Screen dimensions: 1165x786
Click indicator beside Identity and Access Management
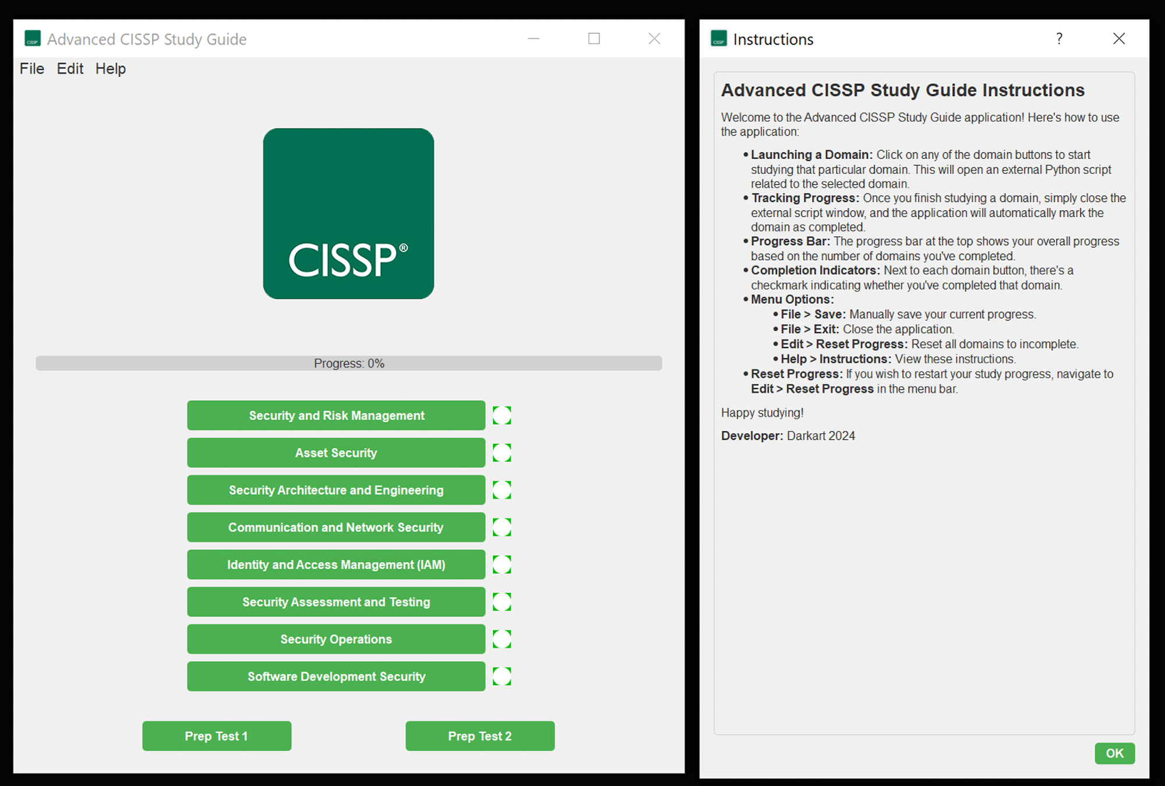502,565
